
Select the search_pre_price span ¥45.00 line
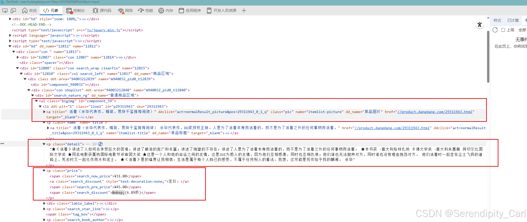95,187
